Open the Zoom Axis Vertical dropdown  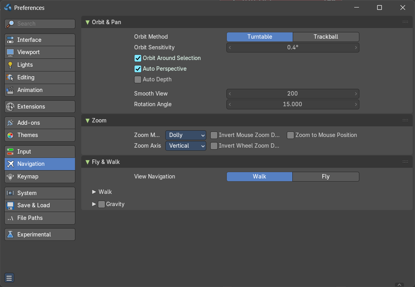point(186,146)
